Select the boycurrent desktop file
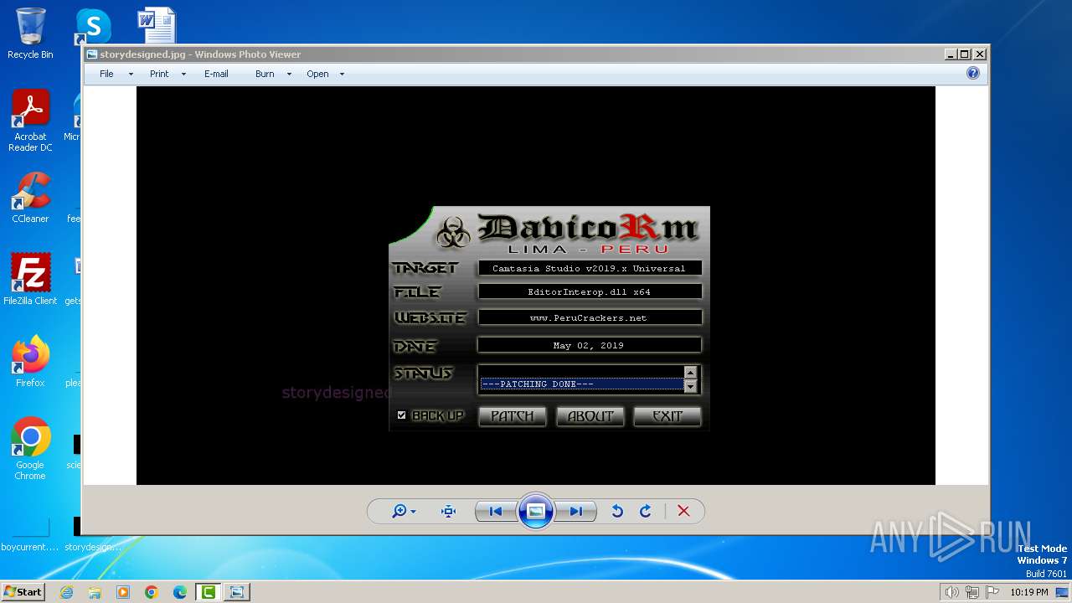This screenshot has width=1072, height=603. tap(30, 534)
